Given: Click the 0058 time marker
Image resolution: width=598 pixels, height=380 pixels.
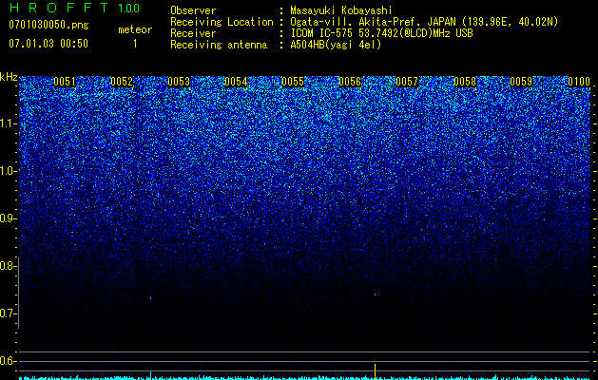Looking at the screenshot, I should coord(465,82).
